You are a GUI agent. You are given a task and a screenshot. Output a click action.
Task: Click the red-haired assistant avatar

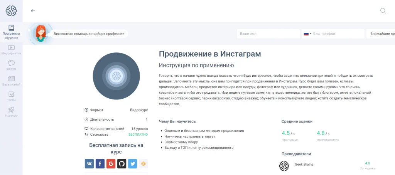(41, 34)
